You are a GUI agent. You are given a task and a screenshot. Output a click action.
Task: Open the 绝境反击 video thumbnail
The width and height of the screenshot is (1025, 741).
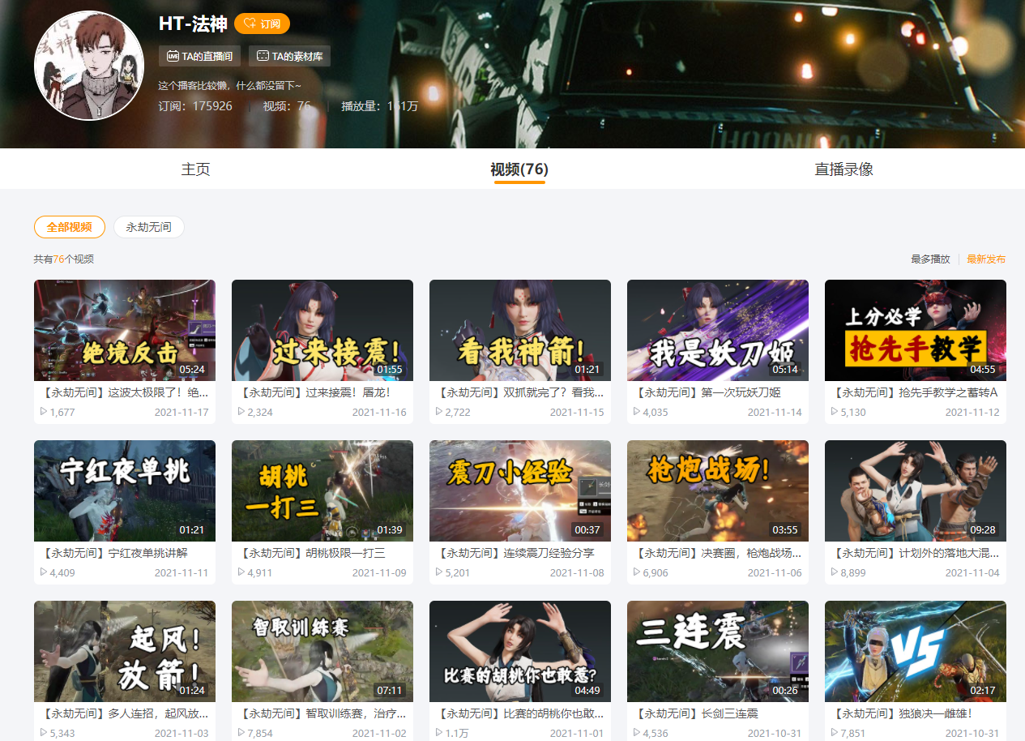(x=125, y=330)
